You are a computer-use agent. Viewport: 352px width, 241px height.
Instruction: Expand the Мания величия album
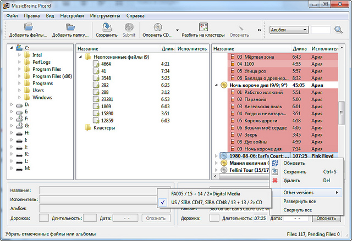coord(216,163)
